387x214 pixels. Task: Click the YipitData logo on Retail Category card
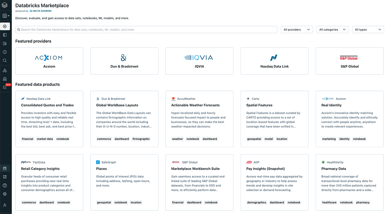(26, 162)
